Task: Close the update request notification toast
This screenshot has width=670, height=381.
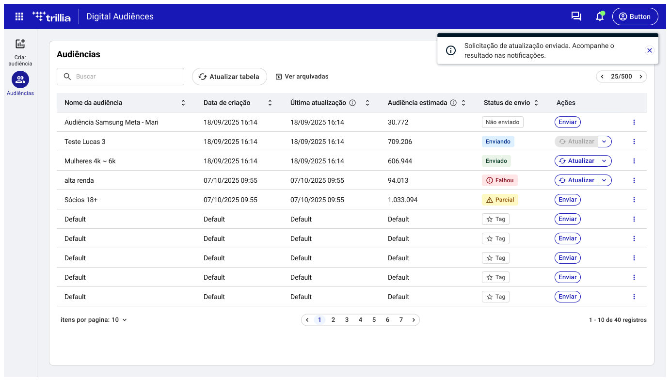Action: point(650,50)
